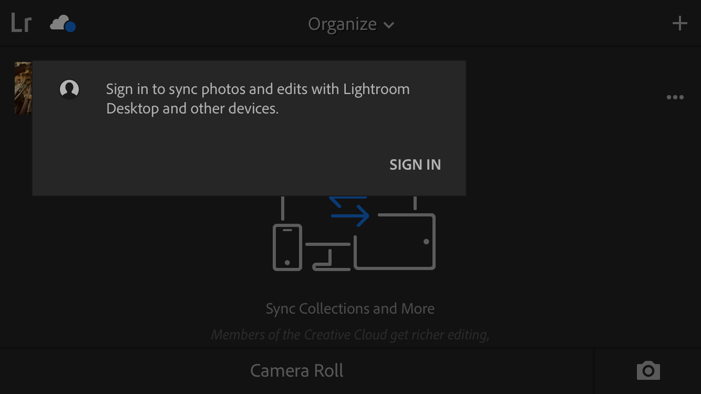This screenshot has height=394, width=701.
Task: Select the Lr Lightroom logo
Action: pyautogui.click(x=19, y=23)
